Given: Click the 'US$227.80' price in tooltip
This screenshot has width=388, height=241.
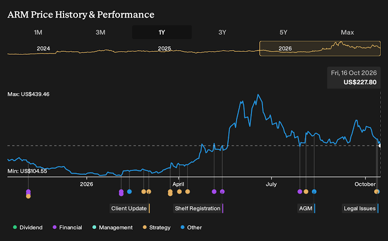Looking at the screenshot, I should point(360,82).
